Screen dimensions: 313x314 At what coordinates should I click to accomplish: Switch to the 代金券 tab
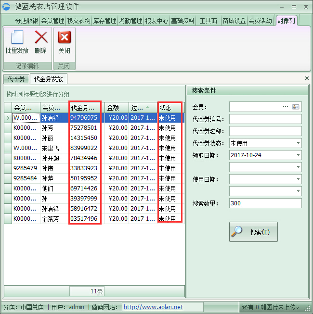click(16, 79)
